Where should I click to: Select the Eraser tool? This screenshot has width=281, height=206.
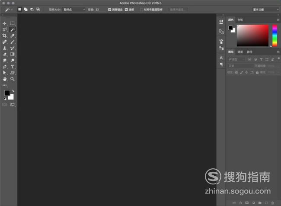[4, 54]
